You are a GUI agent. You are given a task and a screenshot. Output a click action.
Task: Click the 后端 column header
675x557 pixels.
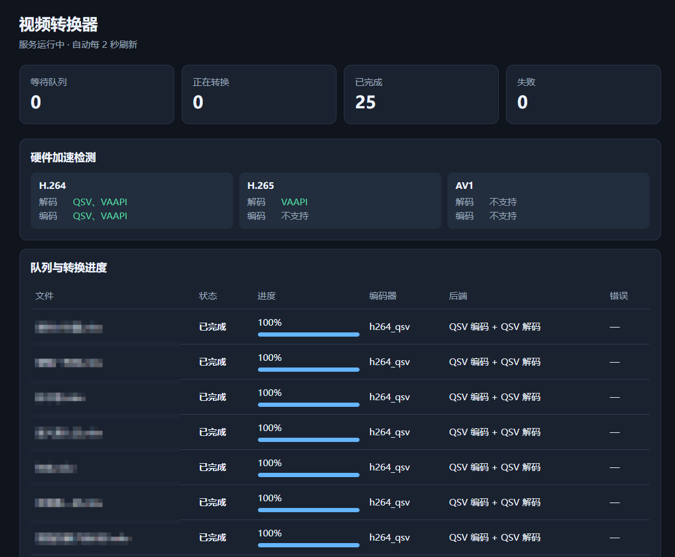point(458,295)
